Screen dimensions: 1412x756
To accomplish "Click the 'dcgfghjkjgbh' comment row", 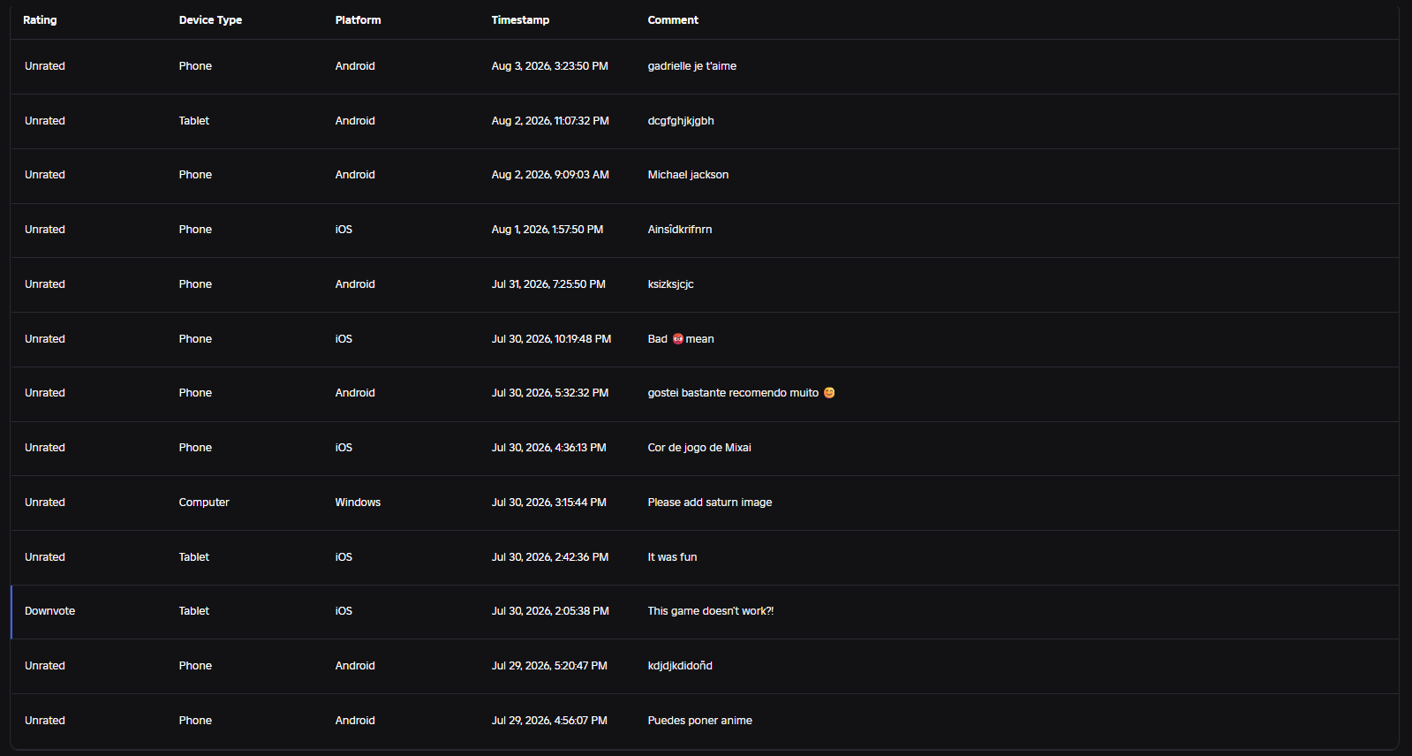I will coord(705,121).
